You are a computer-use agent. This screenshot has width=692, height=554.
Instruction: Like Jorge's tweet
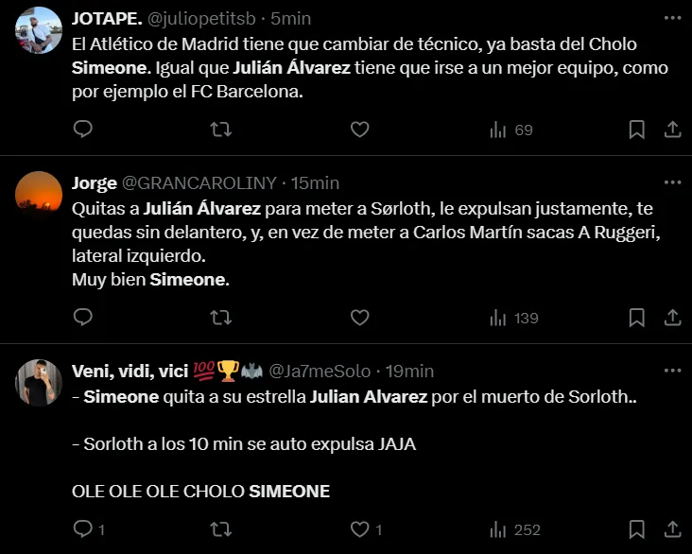[359, 318]
